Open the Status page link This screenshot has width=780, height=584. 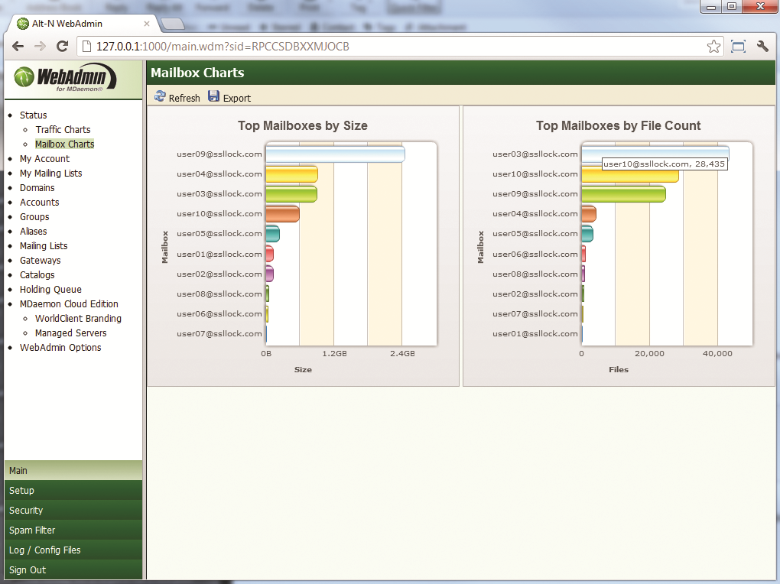(x=34, y=115)
